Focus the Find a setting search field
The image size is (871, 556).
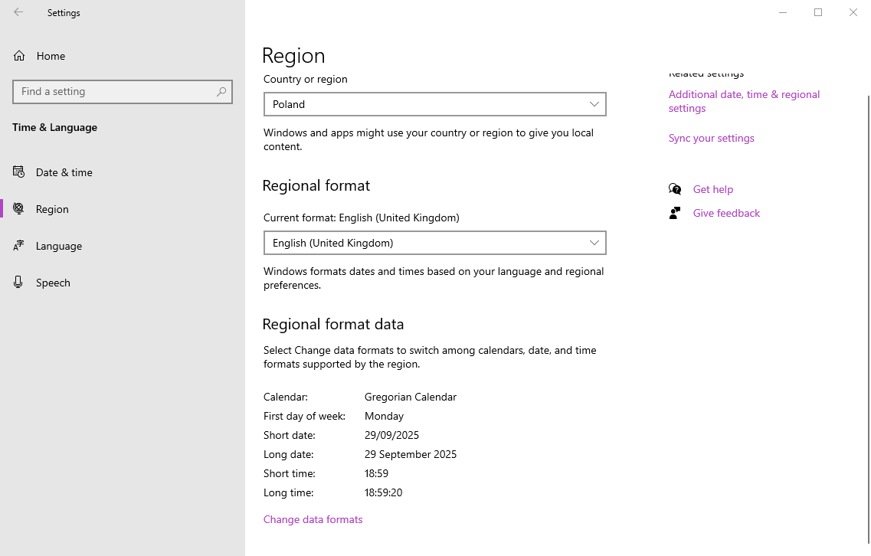pyautogui.click(x=115, y=91)
